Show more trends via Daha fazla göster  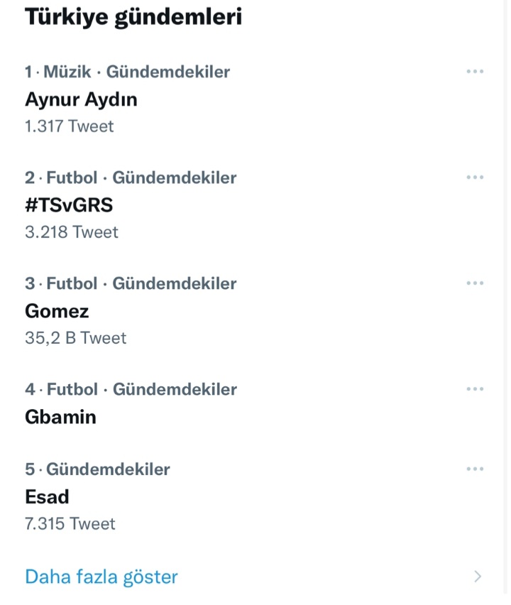101,577
